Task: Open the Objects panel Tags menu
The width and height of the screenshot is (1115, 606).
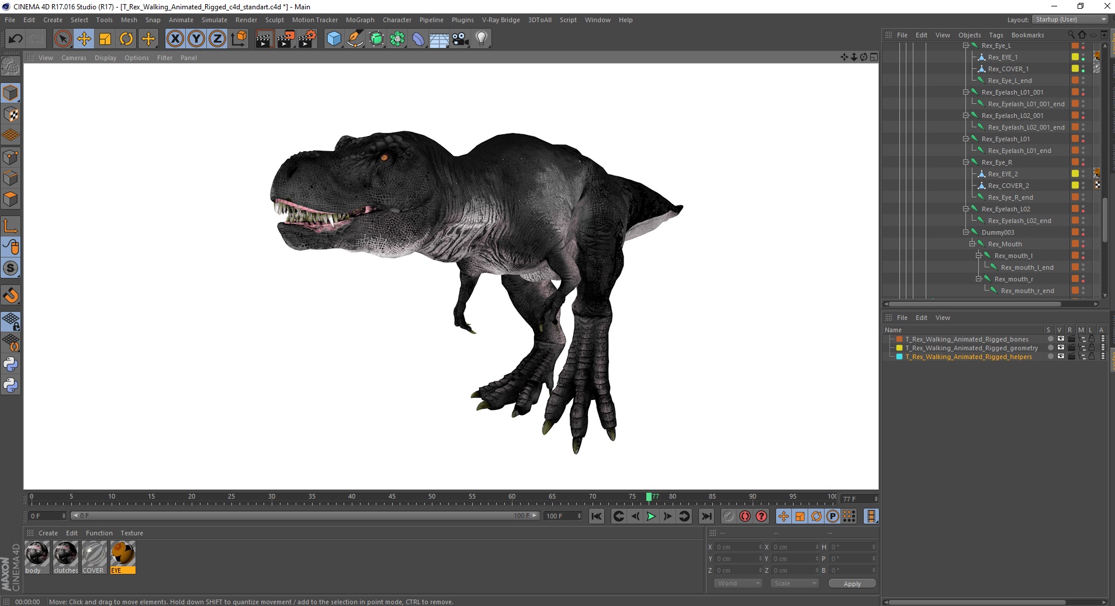Action: coord(996,35)
